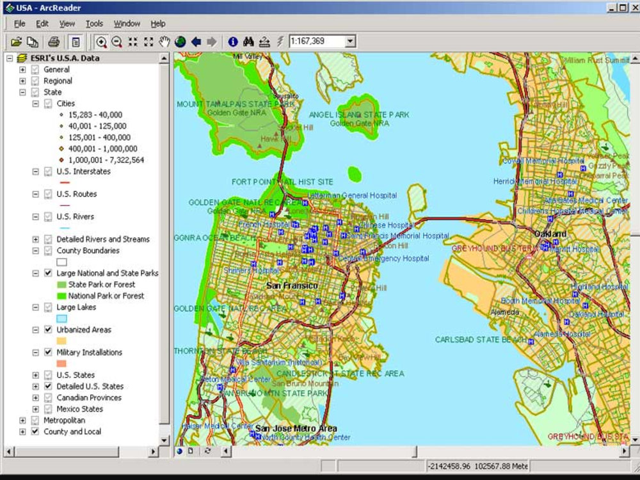Open the Find tool with binoculars icon
The height and width of the screenshot is (480, 640).
point(248,41)
